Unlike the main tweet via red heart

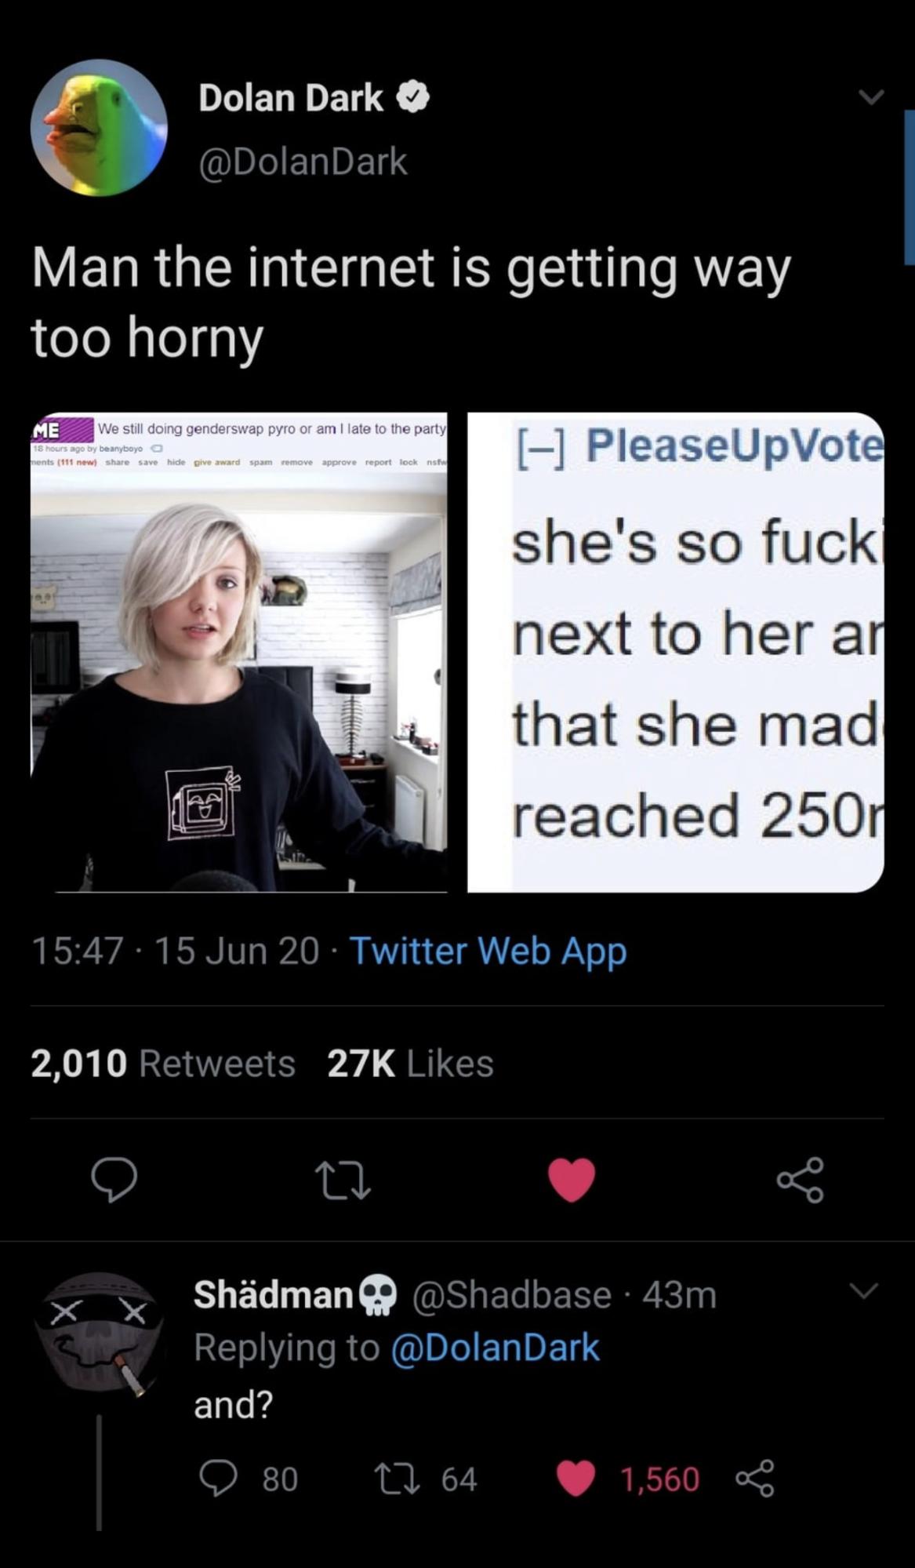pos(572,1180)
